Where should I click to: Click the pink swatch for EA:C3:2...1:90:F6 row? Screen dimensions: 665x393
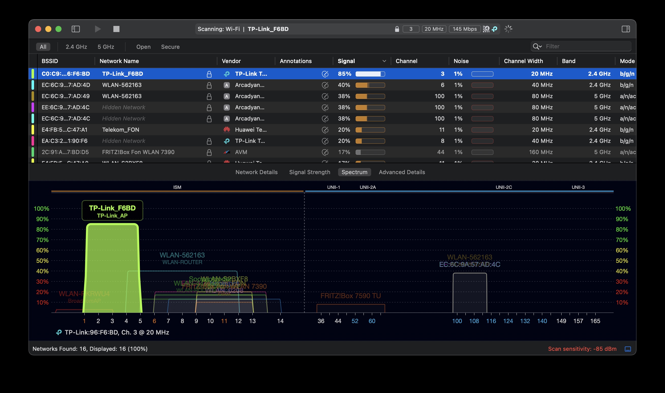point(33,141)
